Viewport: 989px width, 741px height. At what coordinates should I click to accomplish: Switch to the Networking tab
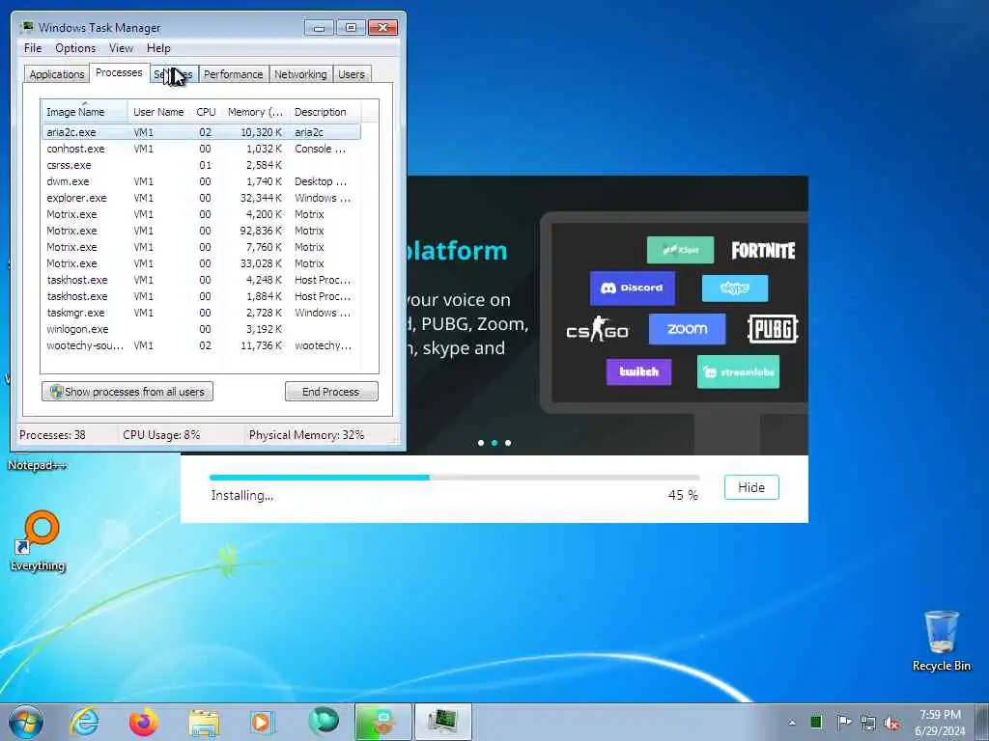(300, 74)
